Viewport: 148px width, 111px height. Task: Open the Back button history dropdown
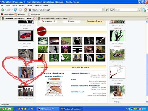(x=6, y=10)
